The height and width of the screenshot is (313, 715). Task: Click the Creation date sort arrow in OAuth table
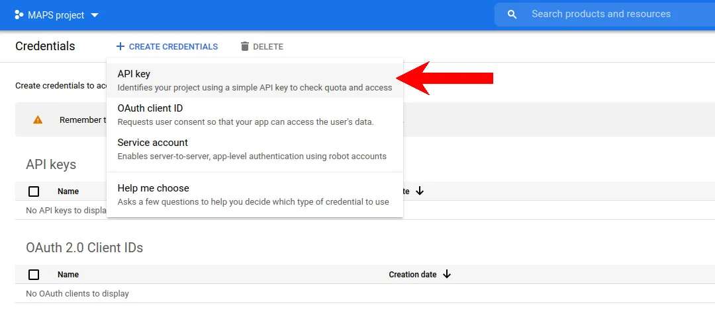[447, 274]
